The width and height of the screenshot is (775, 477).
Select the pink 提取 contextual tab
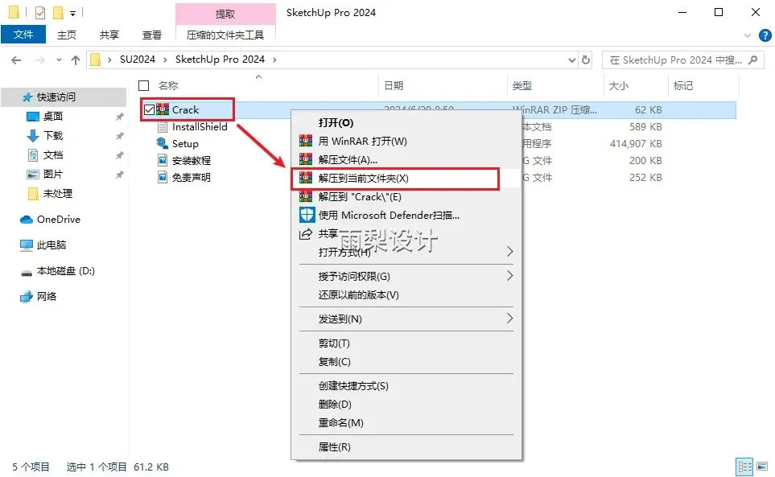click(x=225, y=14)
